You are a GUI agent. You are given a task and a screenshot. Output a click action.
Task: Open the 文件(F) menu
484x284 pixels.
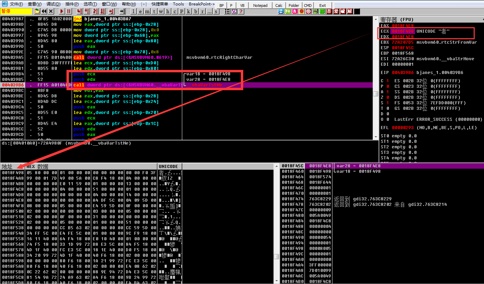pyautogui.click(x=16, y=4)
